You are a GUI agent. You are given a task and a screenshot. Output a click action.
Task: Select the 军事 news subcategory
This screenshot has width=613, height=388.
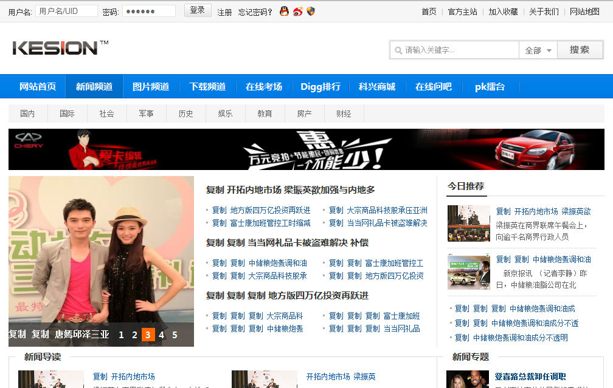pyautogui.click(x=146, y=114)
